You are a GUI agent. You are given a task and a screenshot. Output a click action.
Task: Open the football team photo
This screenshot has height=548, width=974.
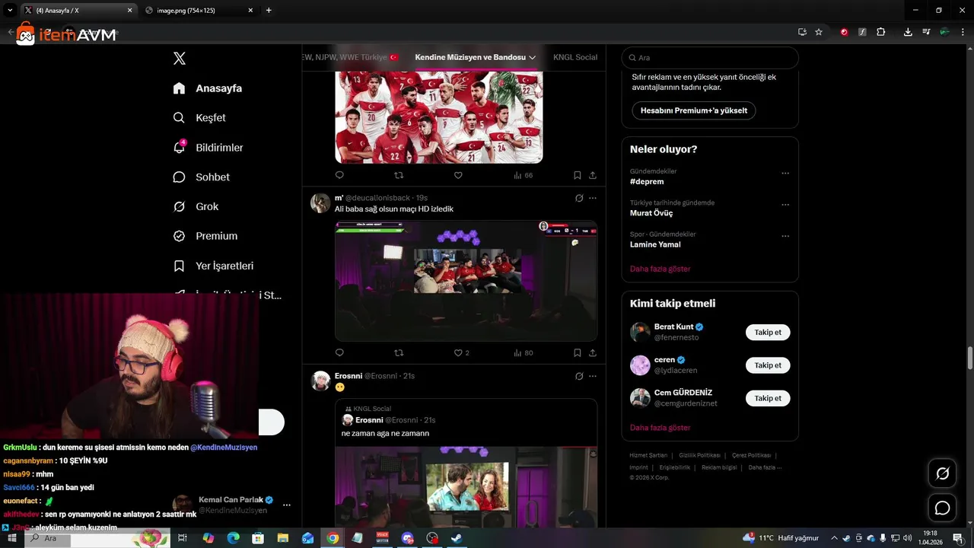pos(439,117)
